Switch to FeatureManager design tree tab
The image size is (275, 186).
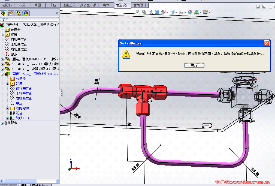click(x=3, y=13)
